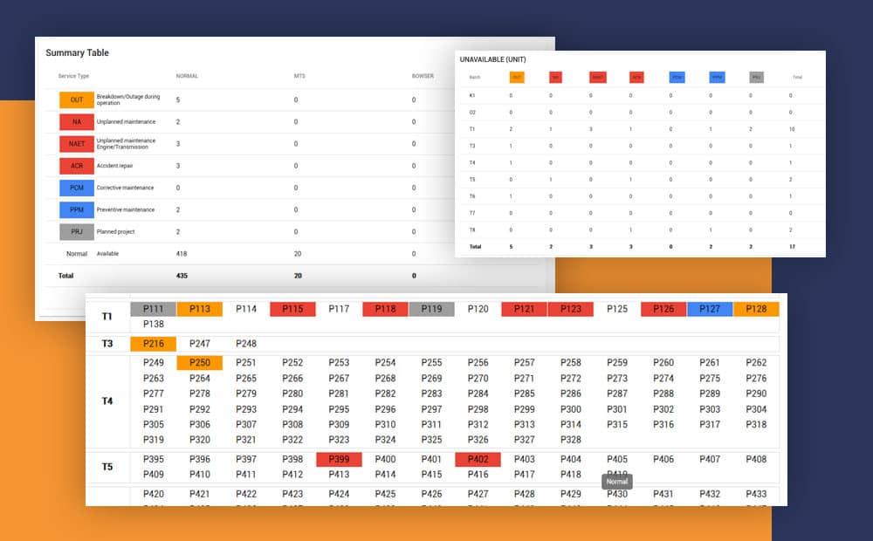Click 'Breakdown/Outage during operation' label
Image resolution: width=873 pixels, height=541 pixels.
click(x=128, y=99)
